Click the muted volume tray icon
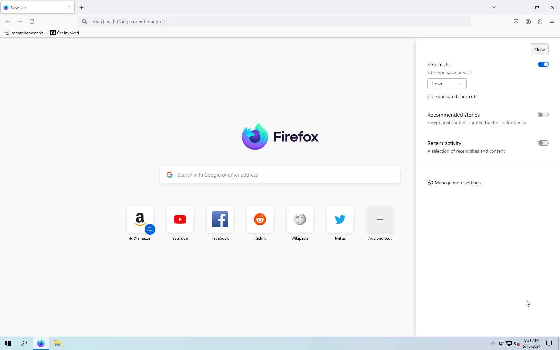The image size is (560, 350). 517,343
